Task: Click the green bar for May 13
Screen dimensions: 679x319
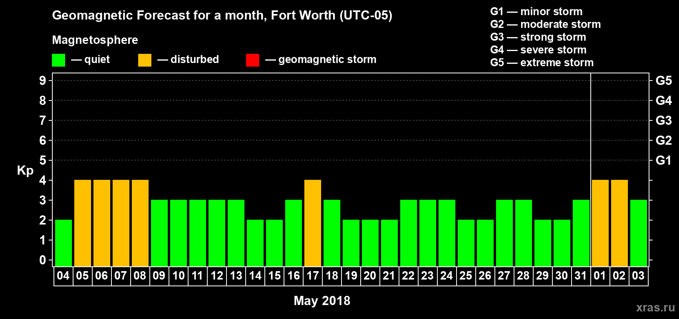Action: [236, 233]
